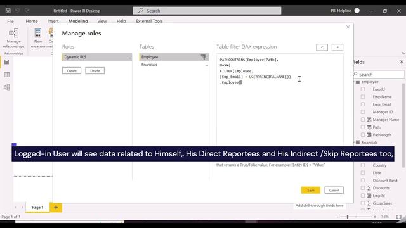Switch to Model view in left sidebar
This screenshot has width=406, height=228.
7,87
